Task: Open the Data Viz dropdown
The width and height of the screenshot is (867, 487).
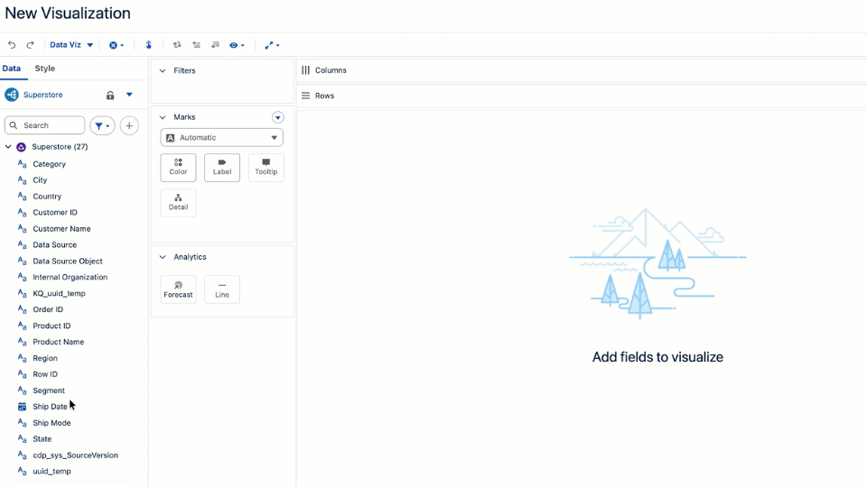Action: coord(71,45)
